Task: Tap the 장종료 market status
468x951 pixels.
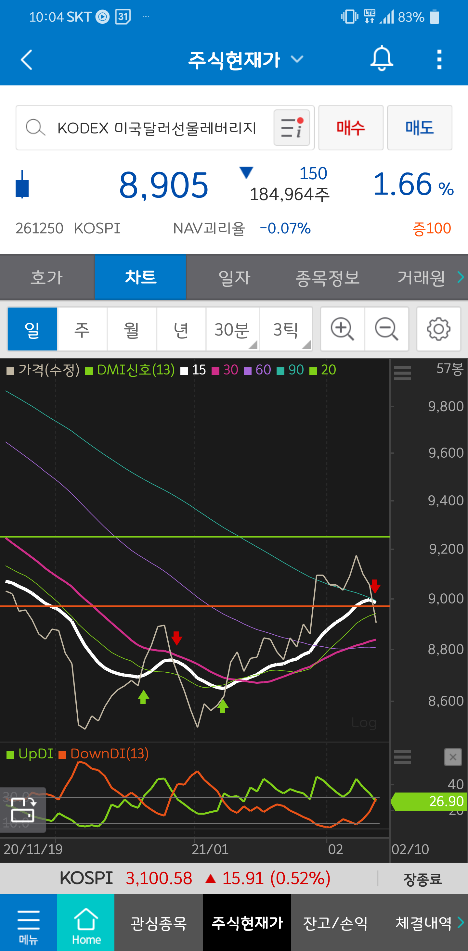Action: [x=422, y=879]
